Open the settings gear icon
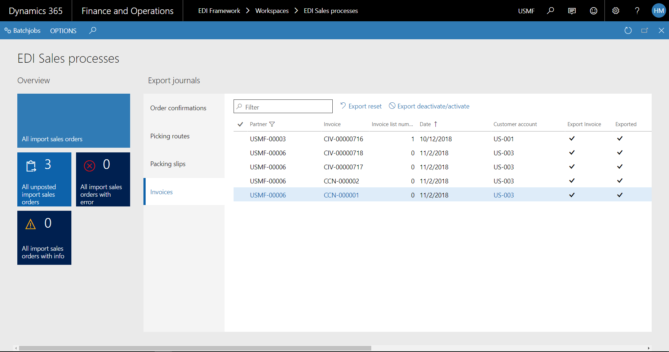The height and width of the screenshot is (352, 669). click(616, 11)
